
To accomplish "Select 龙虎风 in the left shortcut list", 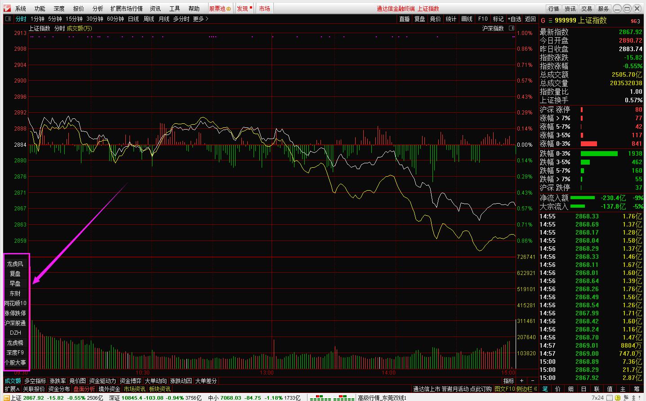I will tap(15, 264).
